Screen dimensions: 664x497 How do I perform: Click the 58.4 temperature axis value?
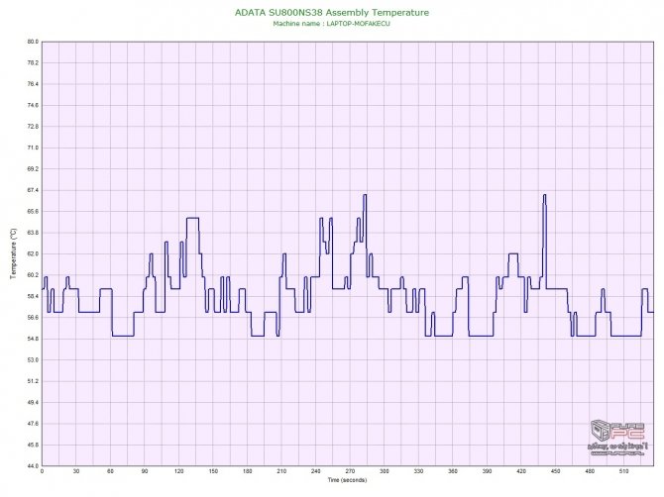pos(33,296)
